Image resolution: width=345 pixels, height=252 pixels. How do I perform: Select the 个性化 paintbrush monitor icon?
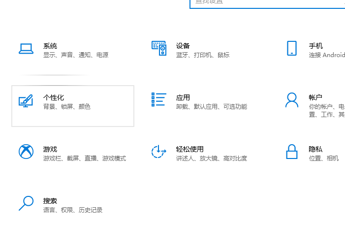point(26,101)
